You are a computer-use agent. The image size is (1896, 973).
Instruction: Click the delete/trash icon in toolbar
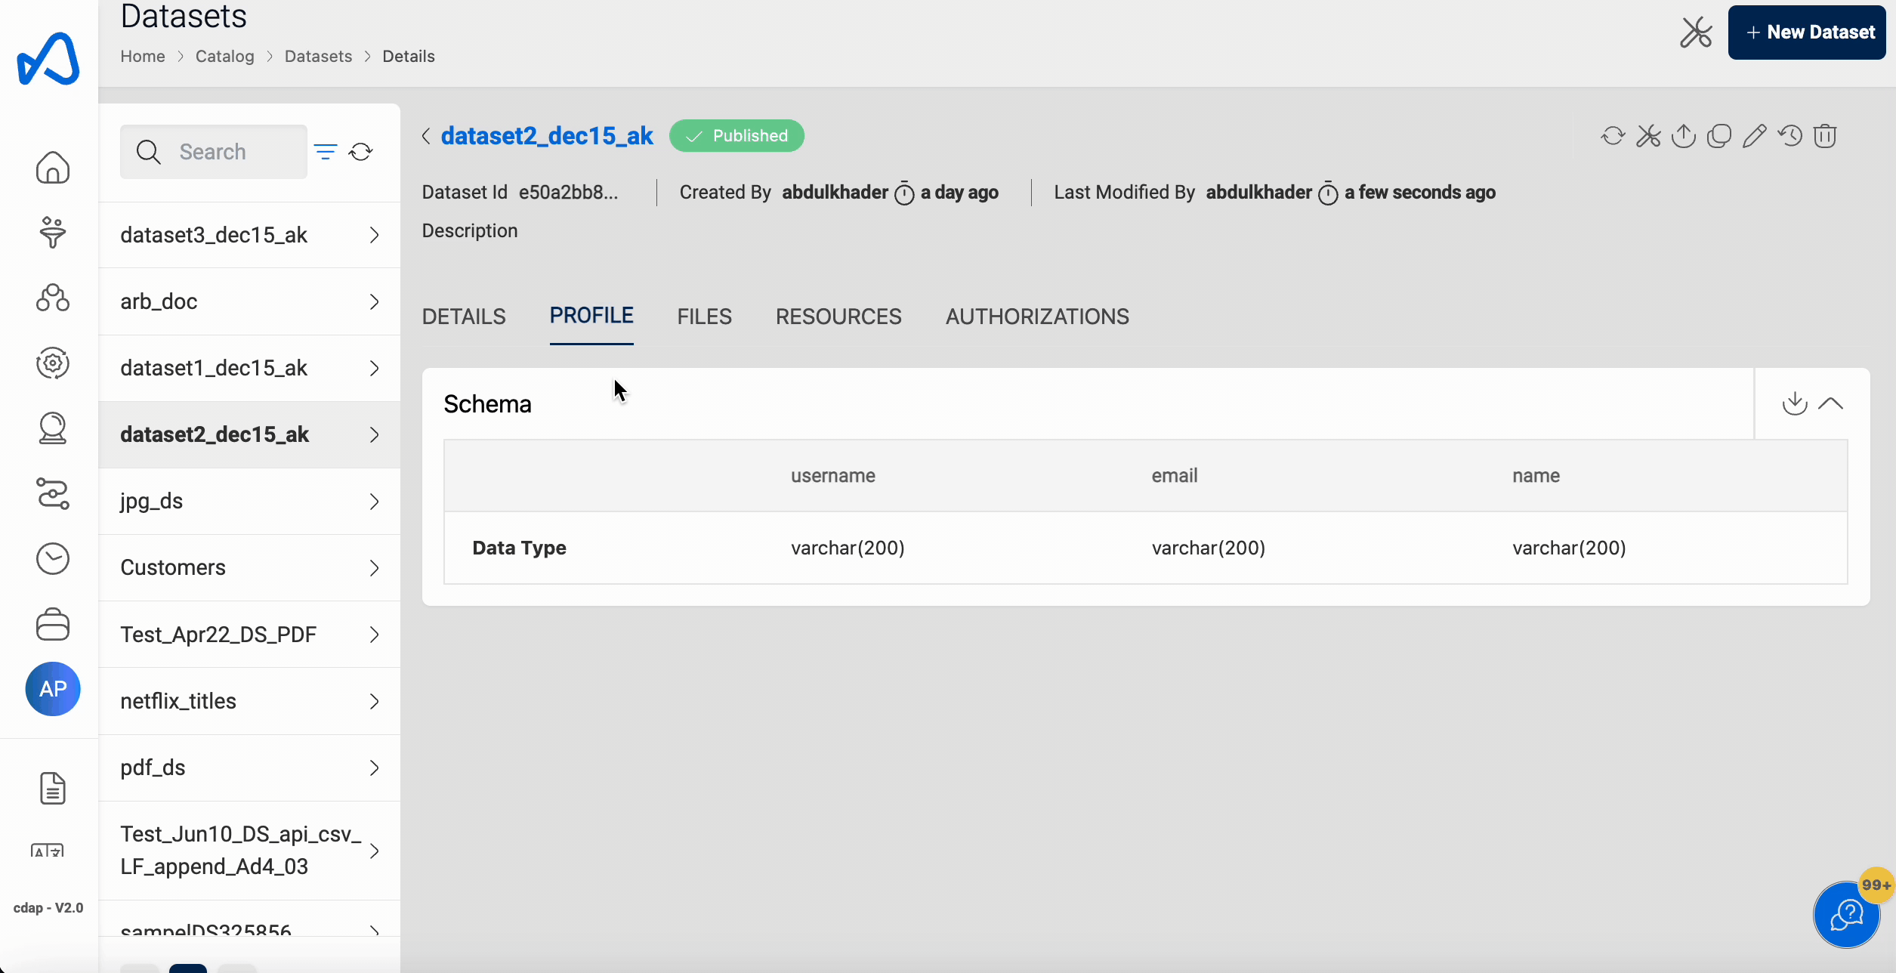click(1824, 135)
